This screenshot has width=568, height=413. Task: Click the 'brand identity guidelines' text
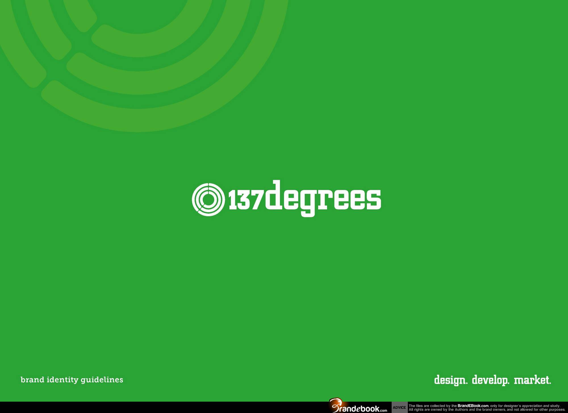coord(72,380)
